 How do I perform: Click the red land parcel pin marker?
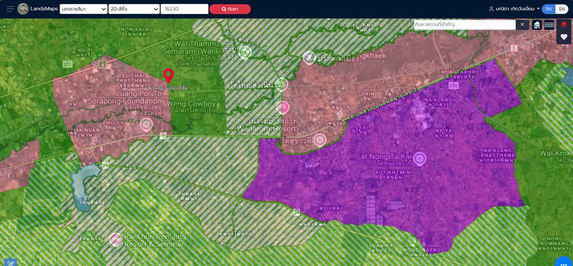168,76
